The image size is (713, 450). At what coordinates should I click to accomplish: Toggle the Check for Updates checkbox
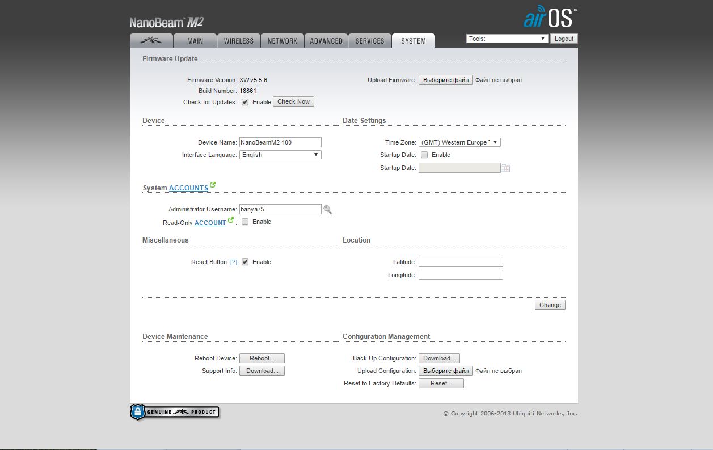click(x=245, y=102)
